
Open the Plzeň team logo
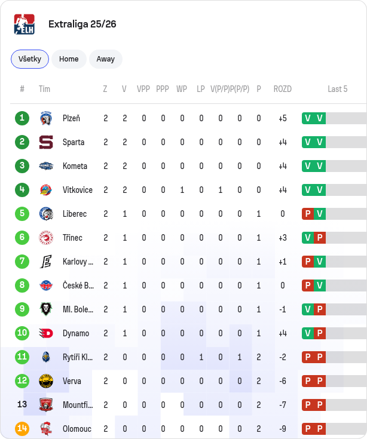point(46,118)
